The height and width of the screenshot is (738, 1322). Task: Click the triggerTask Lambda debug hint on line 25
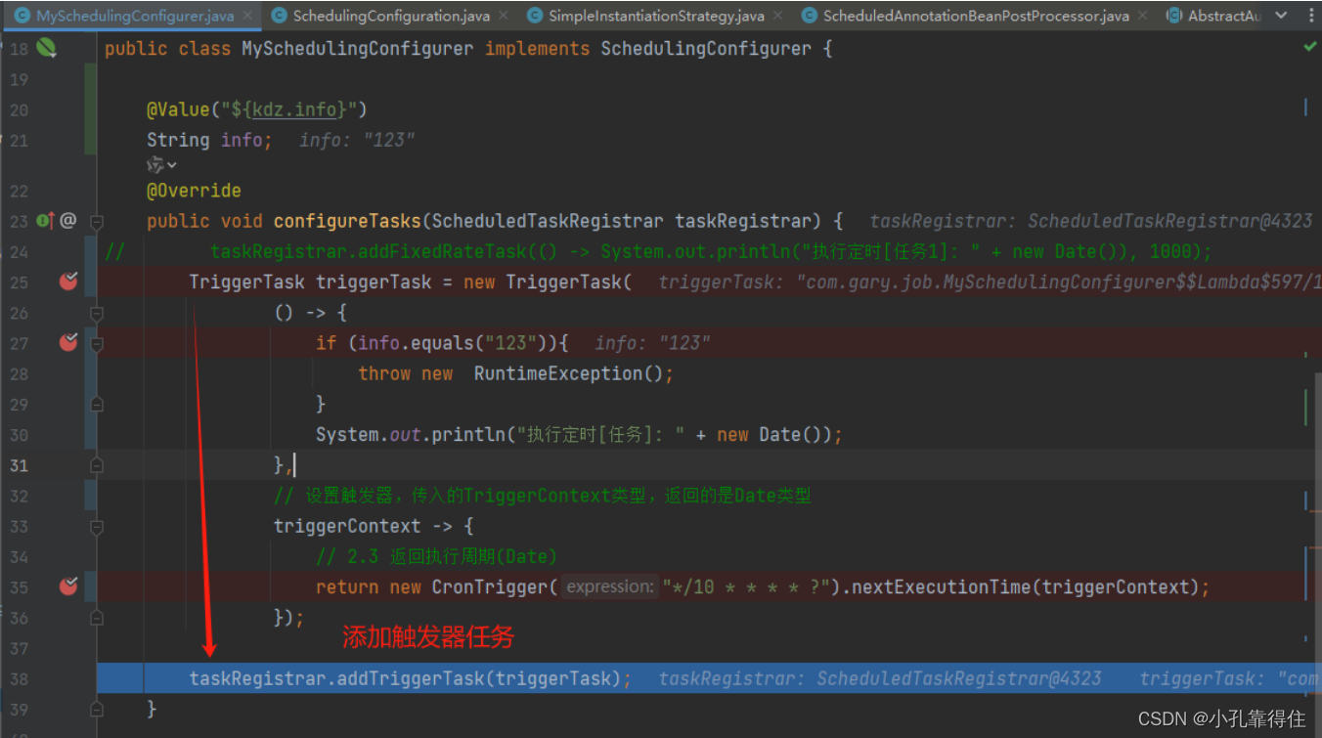(990, 282)
